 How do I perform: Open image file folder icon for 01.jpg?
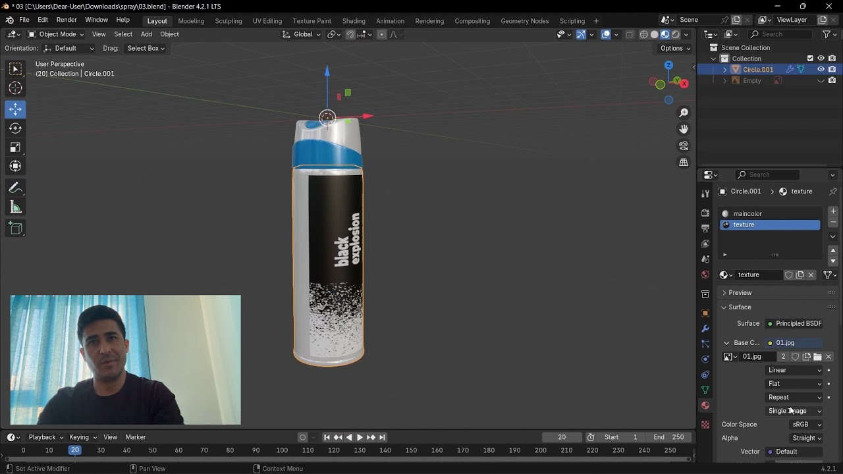click(817, 357)
